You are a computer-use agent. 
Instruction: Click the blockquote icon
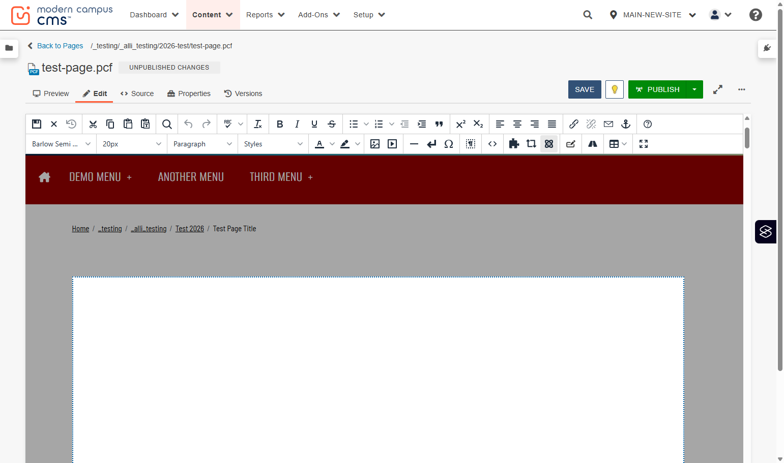(x=439, y=124)
